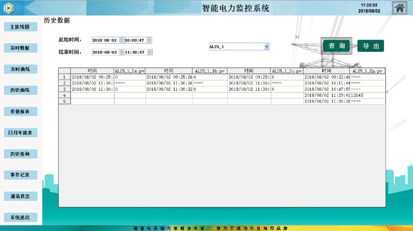This screenshot has width=413, height=231.
Task: Open 实时曲线 view
Action: (20, 69)
